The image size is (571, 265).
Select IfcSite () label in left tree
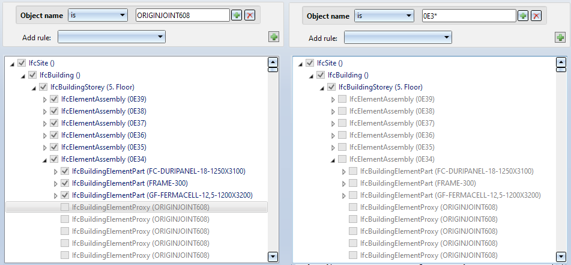(42, 63)
